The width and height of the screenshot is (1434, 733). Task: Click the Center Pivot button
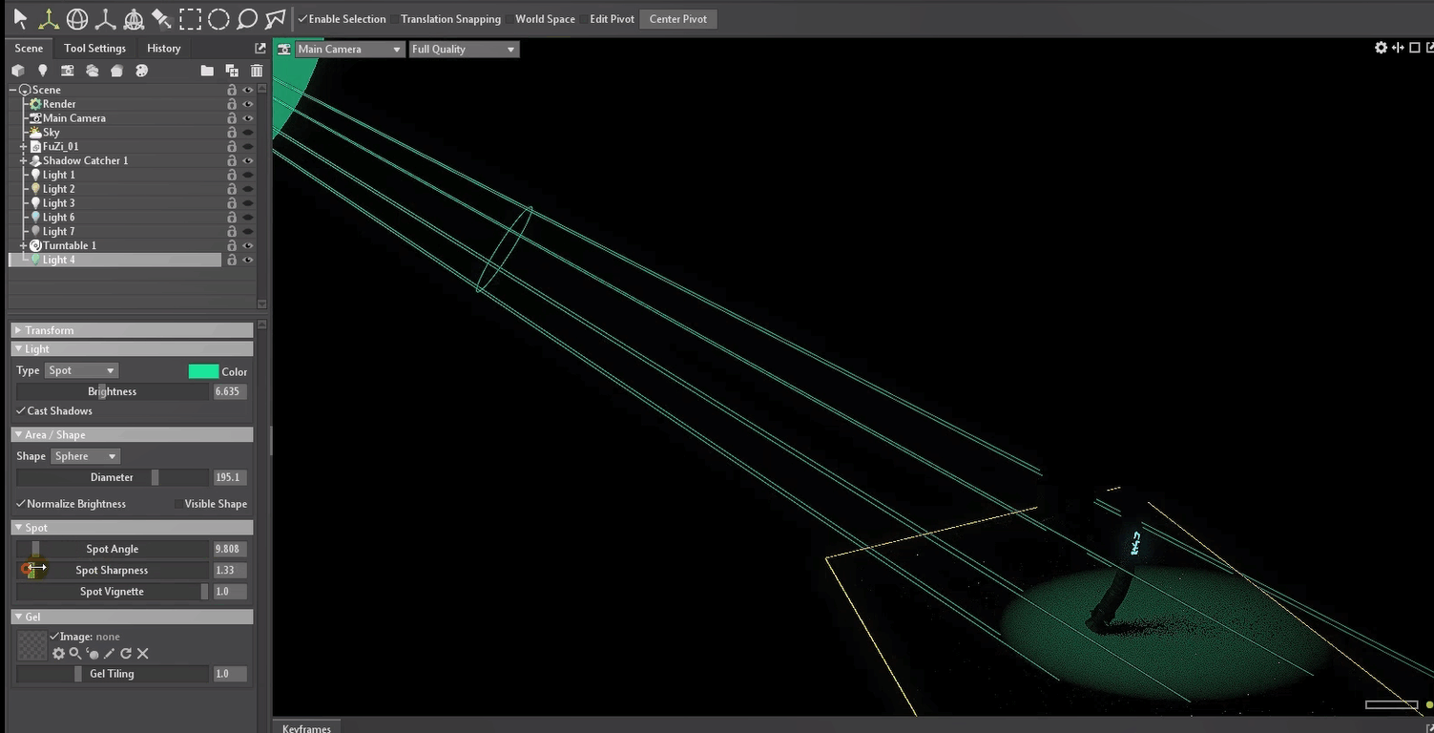click(x=678, y=19)
